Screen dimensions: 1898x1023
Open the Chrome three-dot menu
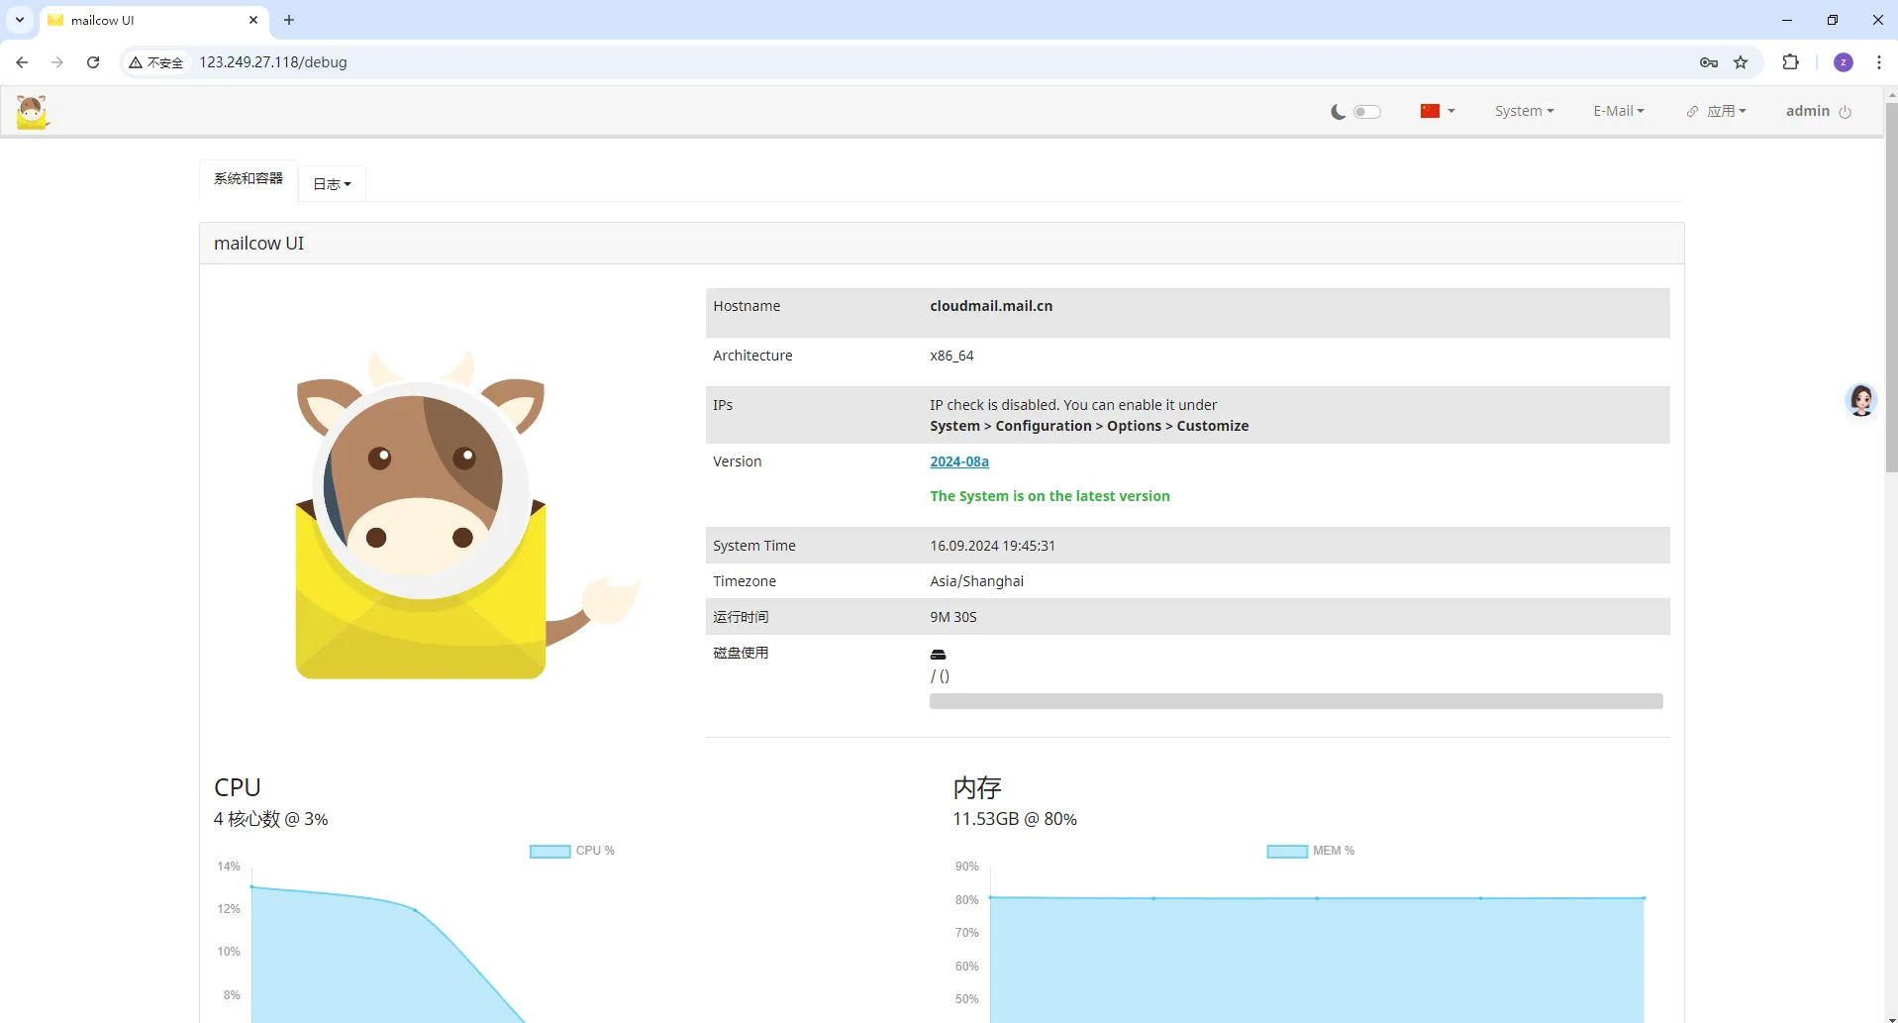tap(1879, 62)
